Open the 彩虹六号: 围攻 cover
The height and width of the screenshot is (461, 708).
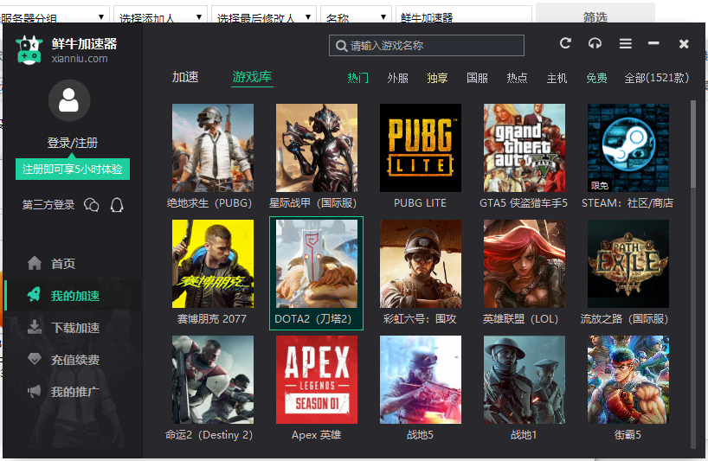[x=421, y=264]
